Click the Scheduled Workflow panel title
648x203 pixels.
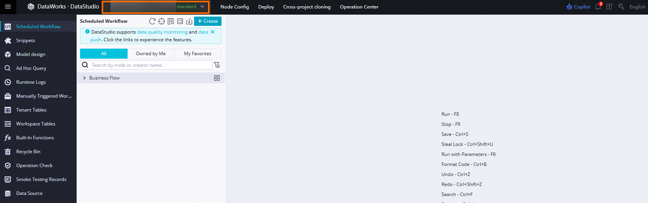104,21
